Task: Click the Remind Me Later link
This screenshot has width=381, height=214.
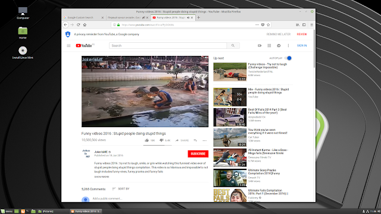Action: pos(279,34)
